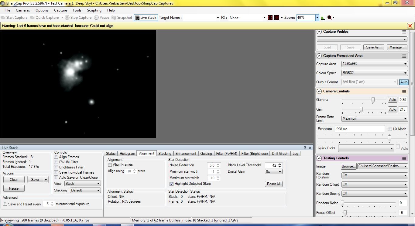This screenshot has height=226, width=415.
Task: Dismiss the yellow warning bar
Action: tap(410, 26)
